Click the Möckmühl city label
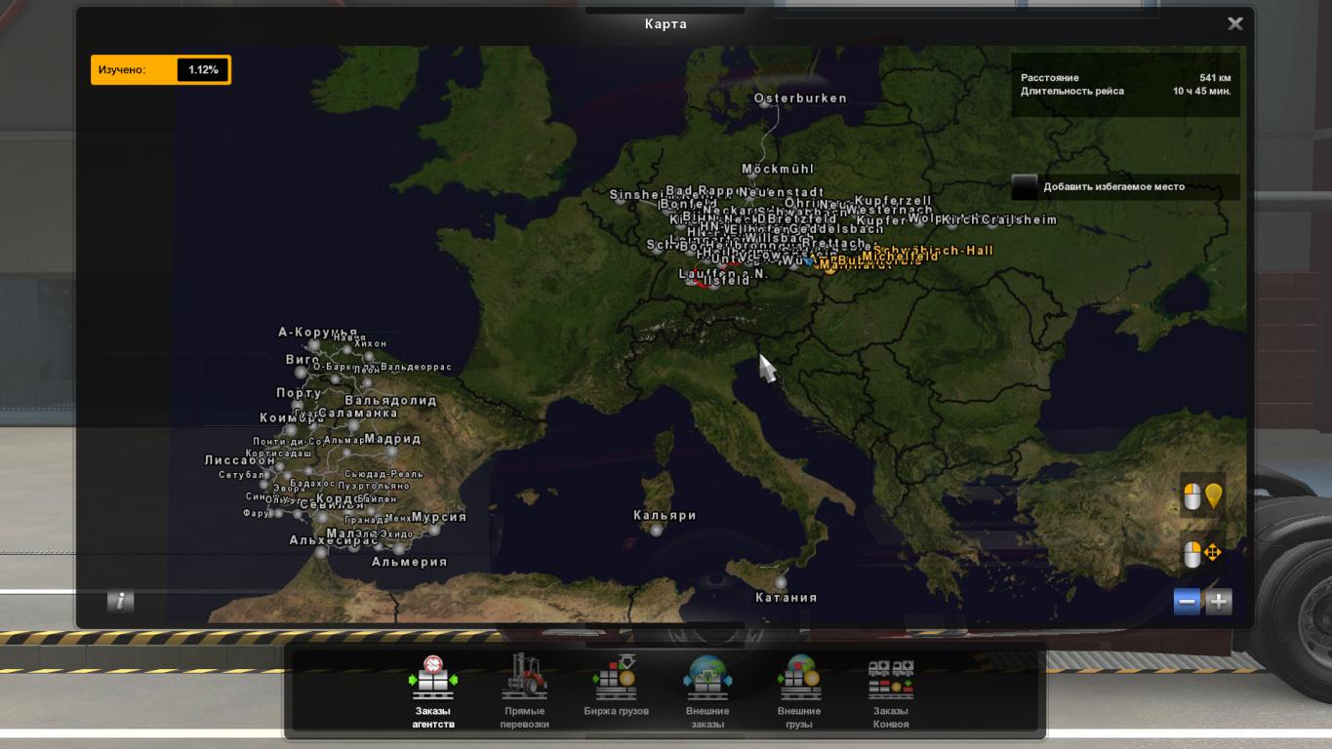Screen dimensions: 1332x749 pyautogui.click(x=778, y=169)
